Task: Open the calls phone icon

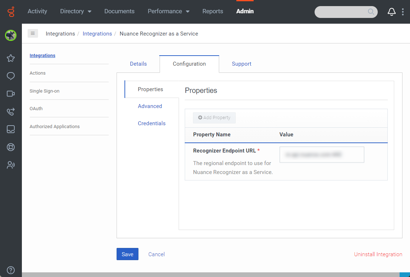Action: click(x=11, y=112)
